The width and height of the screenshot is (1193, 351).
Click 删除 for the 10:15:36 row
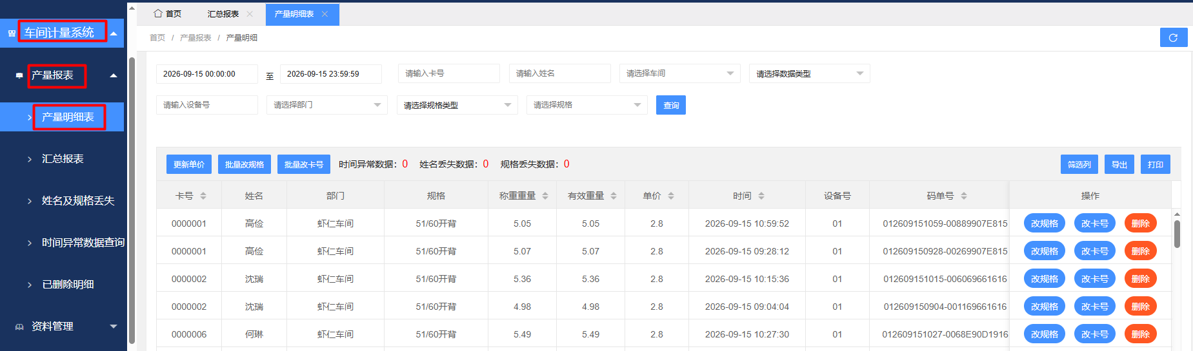point(1141,279)
